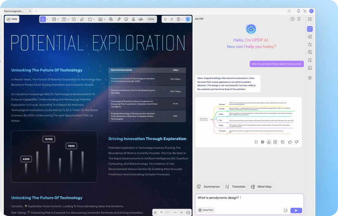The width and height of the screenshot is (338, 216).
Task: Toggle the thumbs up on the response
Action: tap(290, 142)
